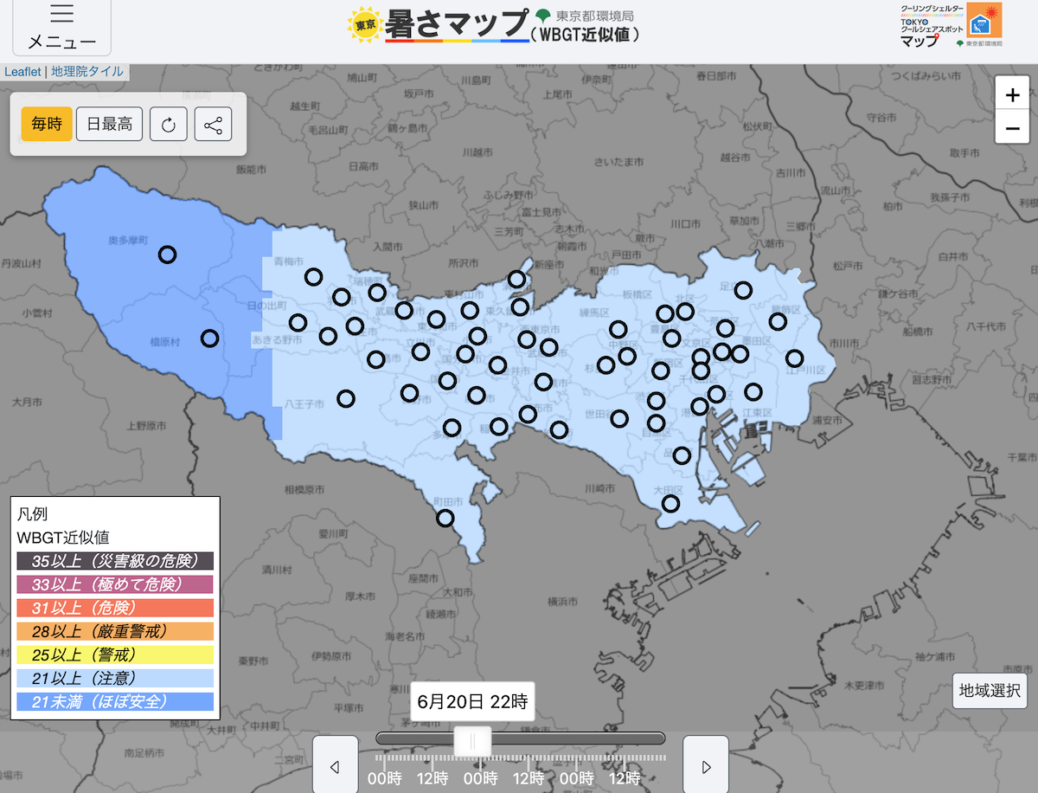Open the Leaflet attribution link
Image resolution: width=1038 pixels, height=793 pixels.
click(x=22, y=72)
